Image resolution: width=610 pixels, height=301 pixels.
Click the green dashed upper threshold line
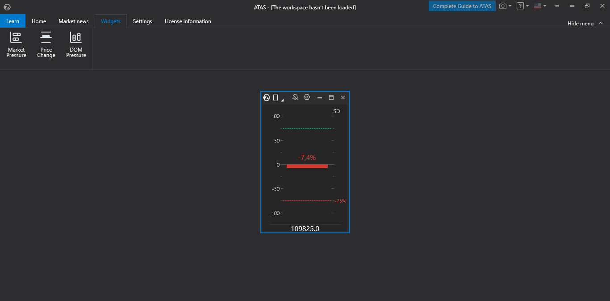click(307, 128)
